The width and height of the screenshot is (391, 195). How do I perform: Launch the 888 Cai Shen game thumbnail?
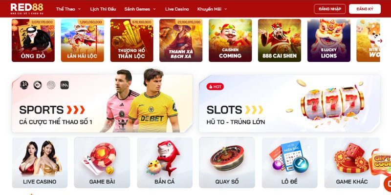(x=280, y=40)
